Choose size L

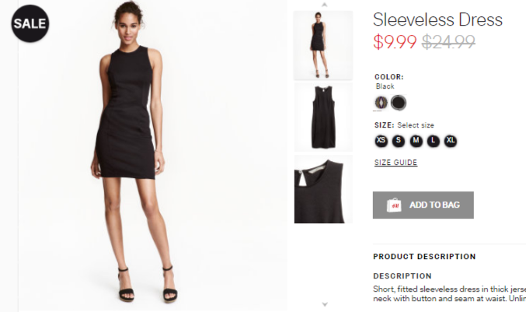[433, 140]
